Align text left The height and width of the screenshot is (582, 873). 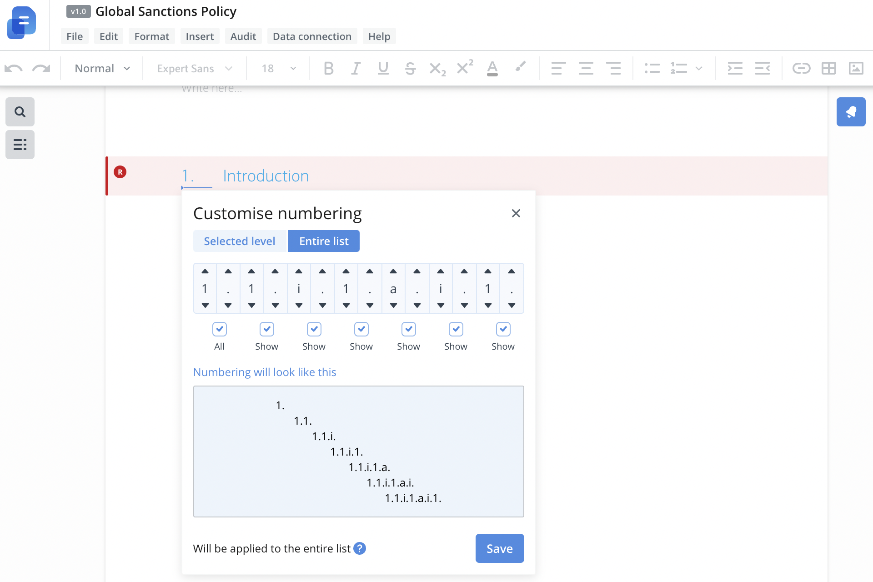coord(558,69)
